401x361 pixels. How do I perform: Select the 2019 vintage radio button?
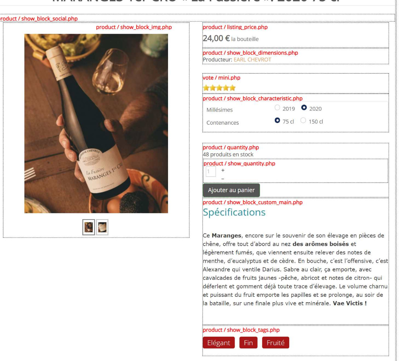(277, 108)
